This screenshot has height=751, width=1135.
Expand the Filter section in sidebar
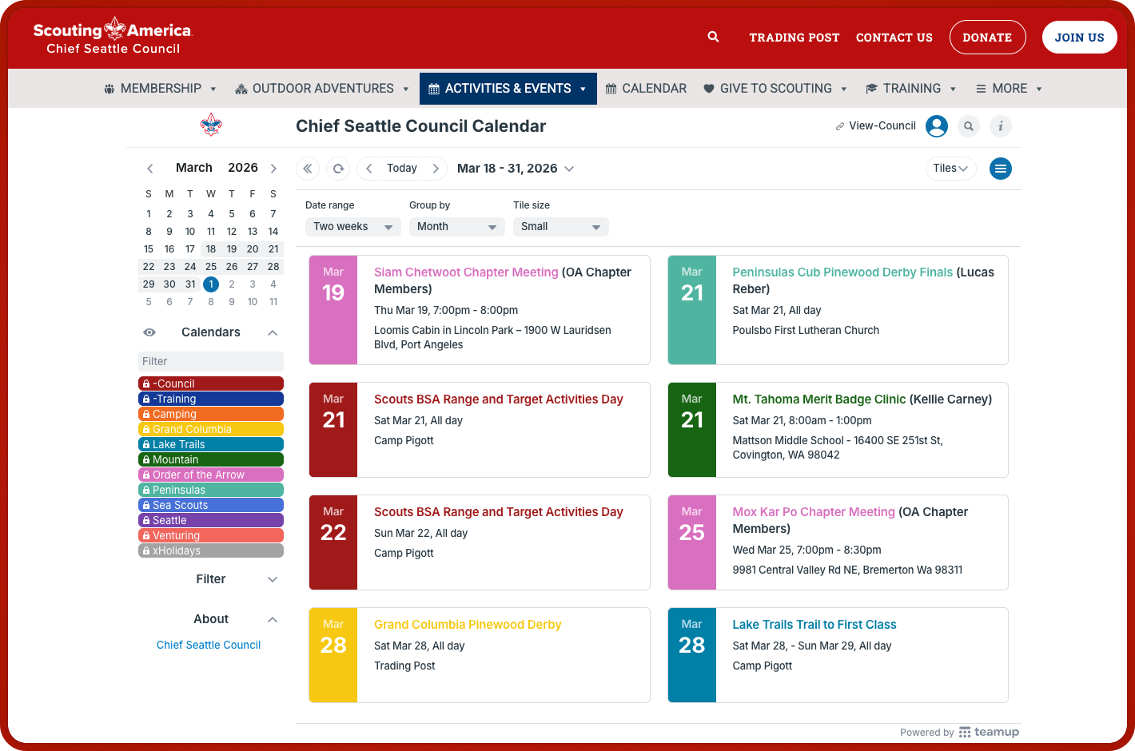click(211, 579)
